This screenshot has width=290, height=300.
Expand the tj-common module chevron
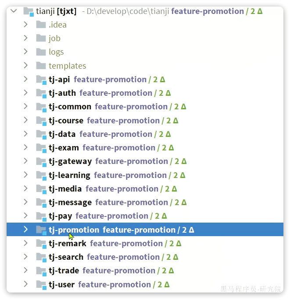25,106
